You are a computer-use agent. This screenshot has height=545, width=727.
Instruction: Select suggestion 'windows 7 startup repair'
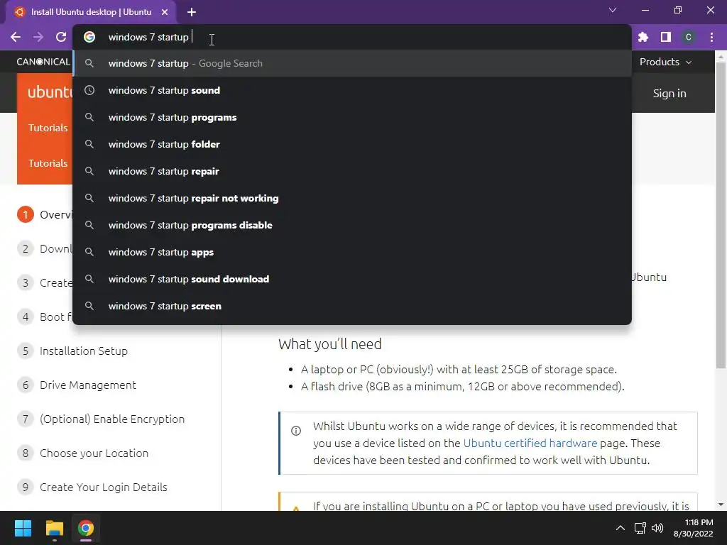click(352, 171)
